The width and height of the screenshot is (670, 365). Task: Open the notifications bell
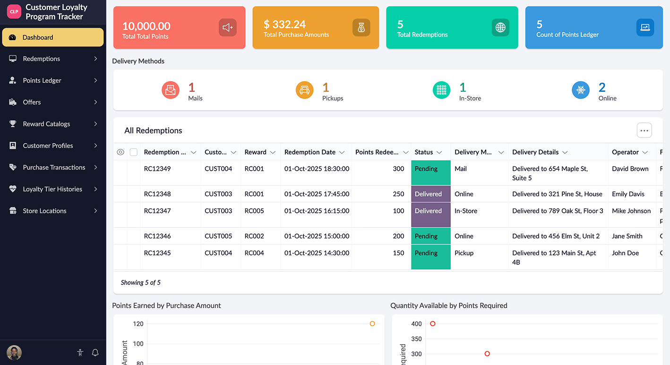point(95,353)
